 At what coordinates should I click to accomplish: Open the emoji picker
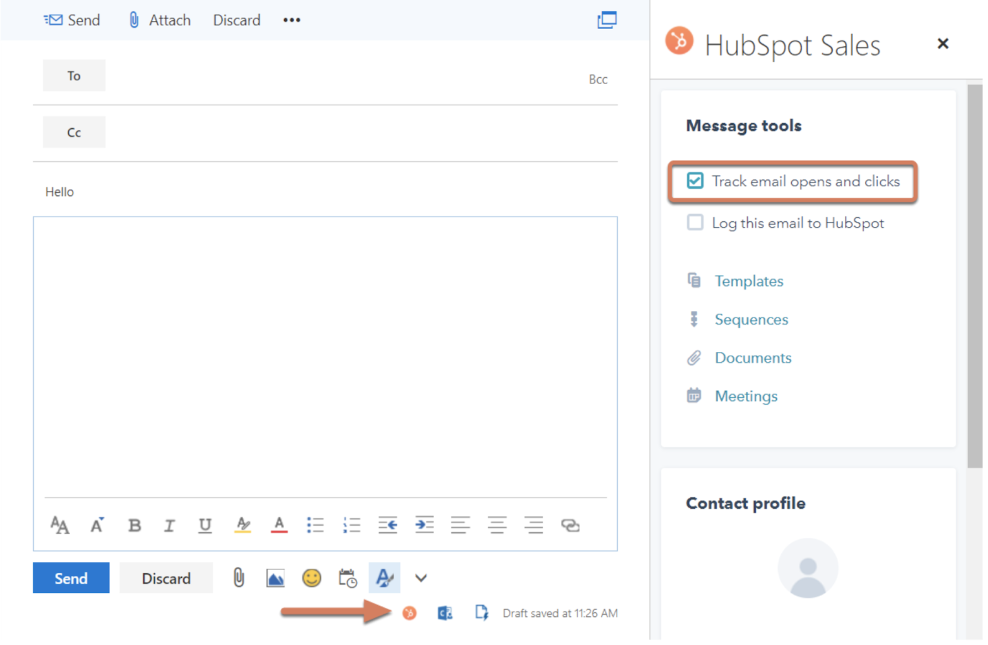[x=312, y=578]
